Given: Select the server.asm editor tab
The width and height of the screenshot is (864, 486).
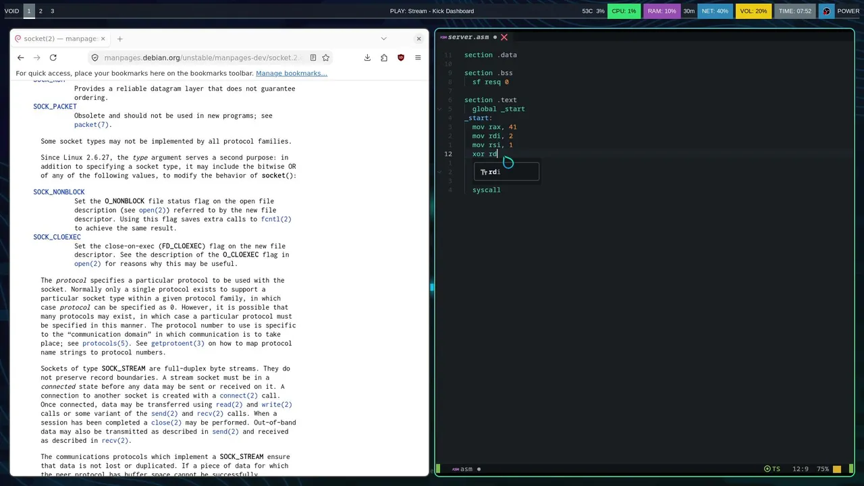Looking at the screenshot, I should [x=468, y=37].
